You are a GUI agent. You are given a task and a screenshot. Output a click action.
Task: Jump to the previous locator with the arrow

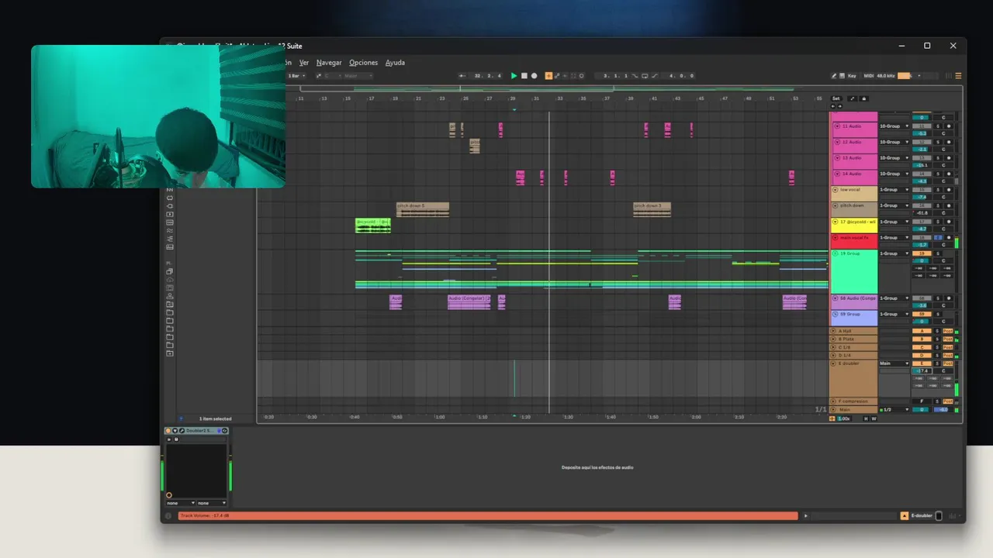point(833,106)
